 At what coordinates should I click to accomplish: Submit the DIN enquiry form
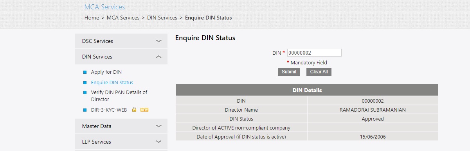pyautogui.click(x=289, y=72)
